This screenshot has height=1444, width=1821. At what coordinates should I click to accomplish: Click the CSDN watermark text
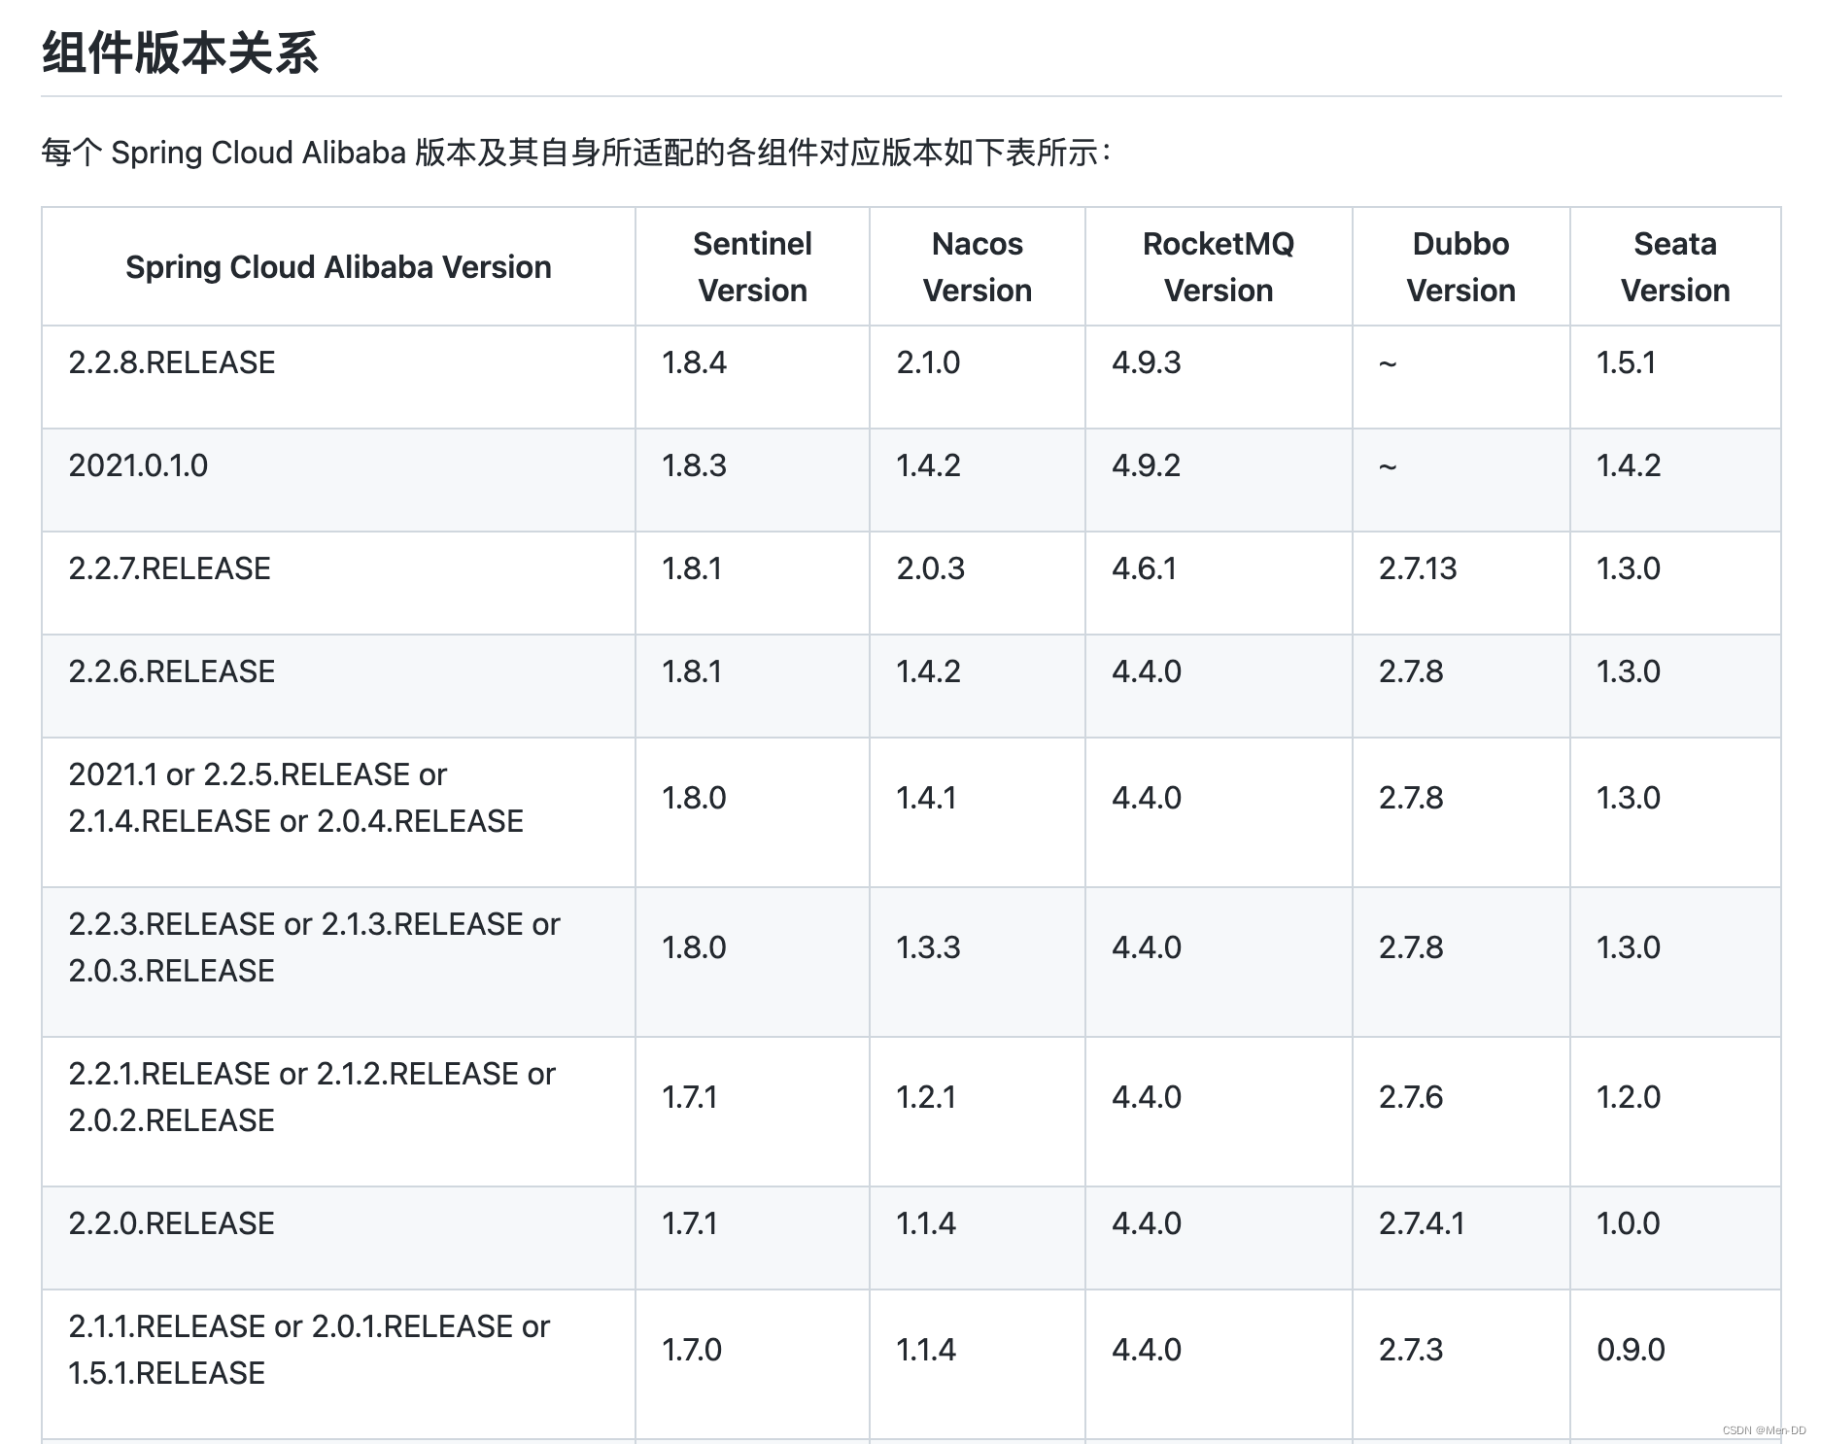click(x=1764, y=1430)
